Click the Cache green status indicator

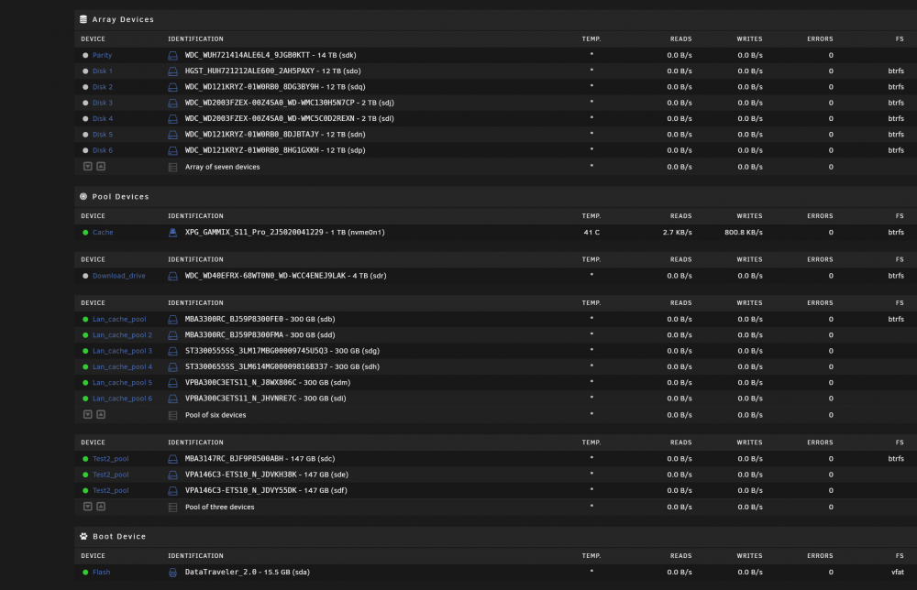(x=85, y=233)
